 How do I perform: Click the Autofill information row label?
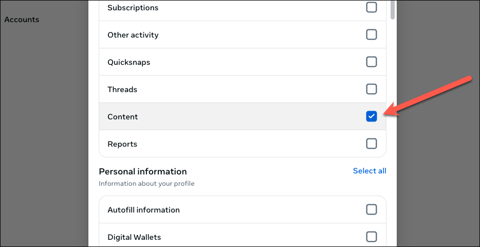pos(143,210)
